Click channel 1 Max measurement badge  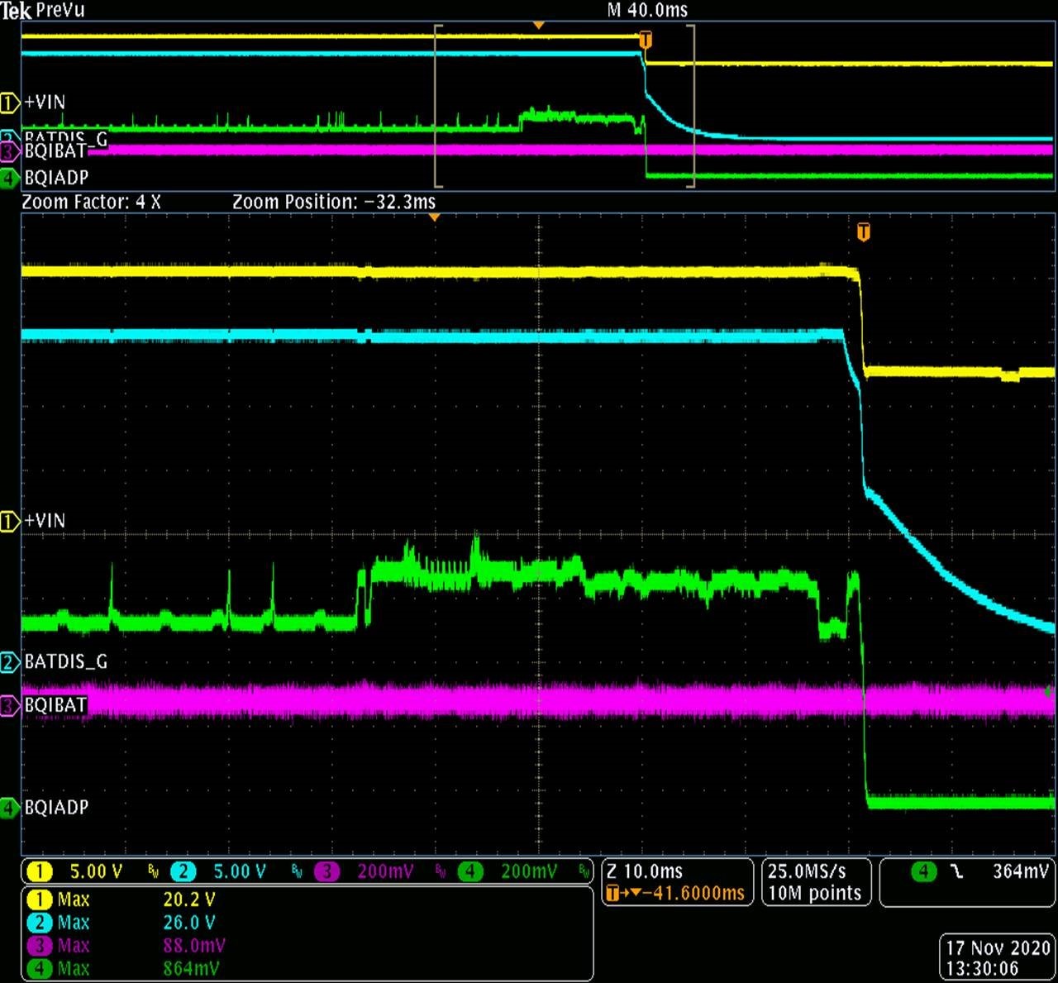[x=40, y=899]
